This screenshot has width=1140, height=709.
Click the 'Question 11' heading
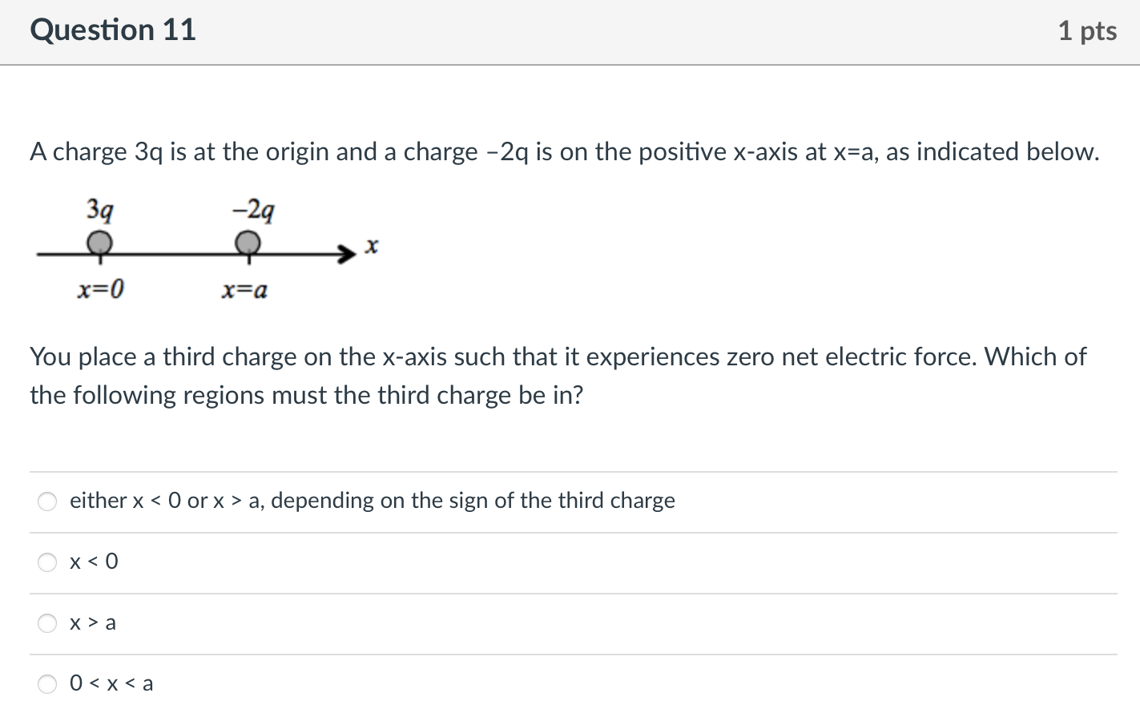click(x=113, y=30)
